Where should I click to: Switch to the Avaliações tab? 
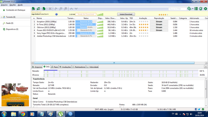click(x=65, y=67)
